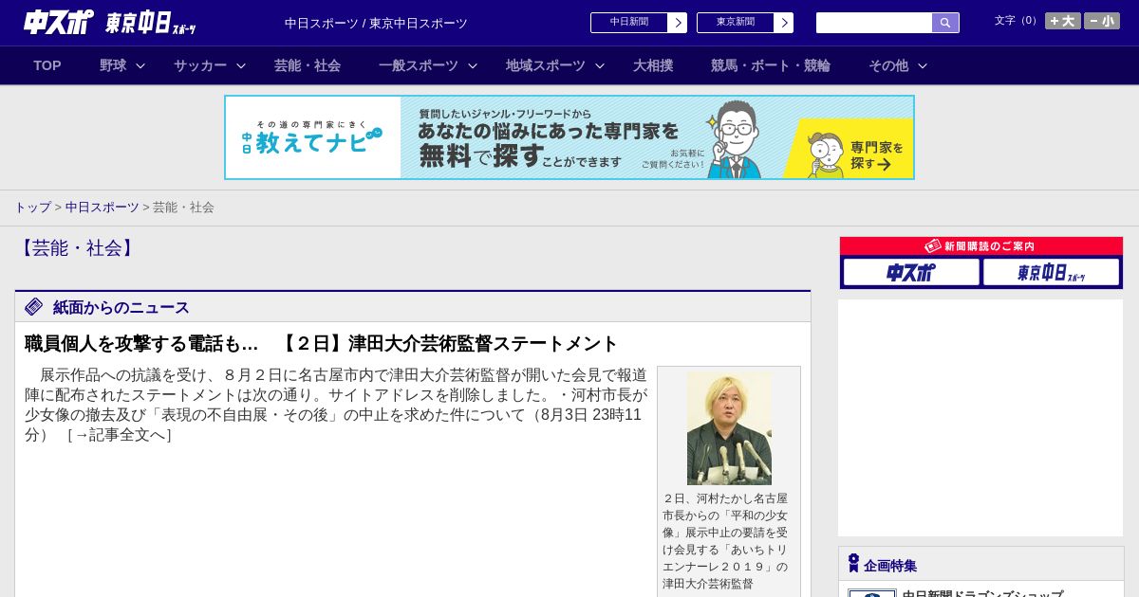
Task: Click the 東京中日スポーツ logo in the header
Action: coord(150,23)
